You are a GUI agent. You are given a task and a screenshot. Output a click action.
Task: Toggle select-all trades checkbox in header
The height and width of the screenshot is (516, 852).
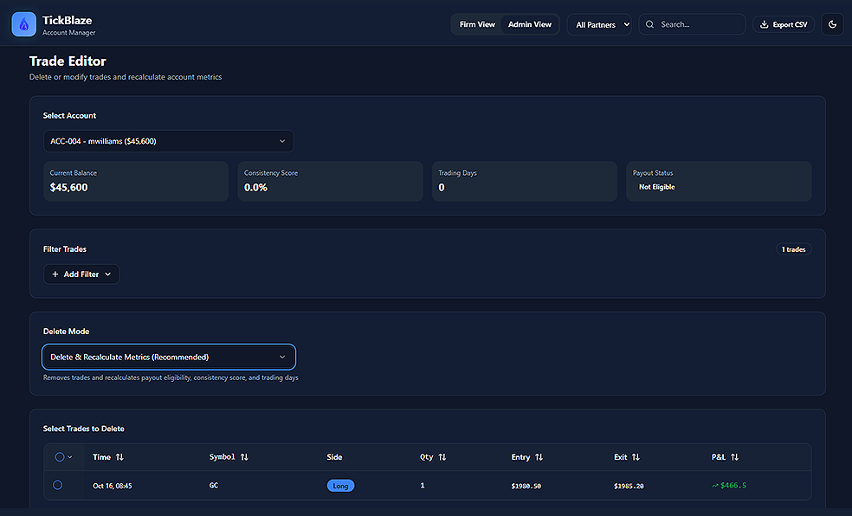click(59, 457)
